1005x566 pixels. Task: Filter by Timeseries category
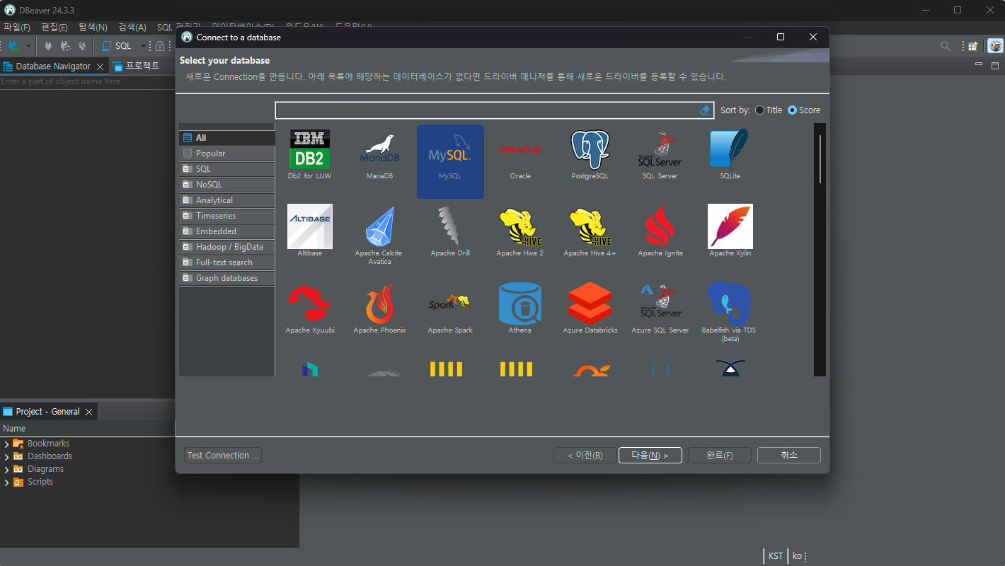[226, 216]
